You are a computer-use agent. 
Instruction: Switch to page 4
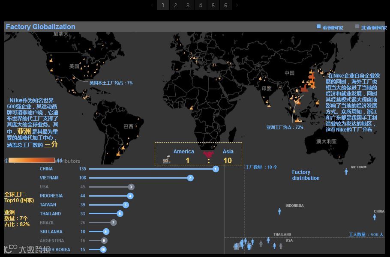[x=201, y=5]
